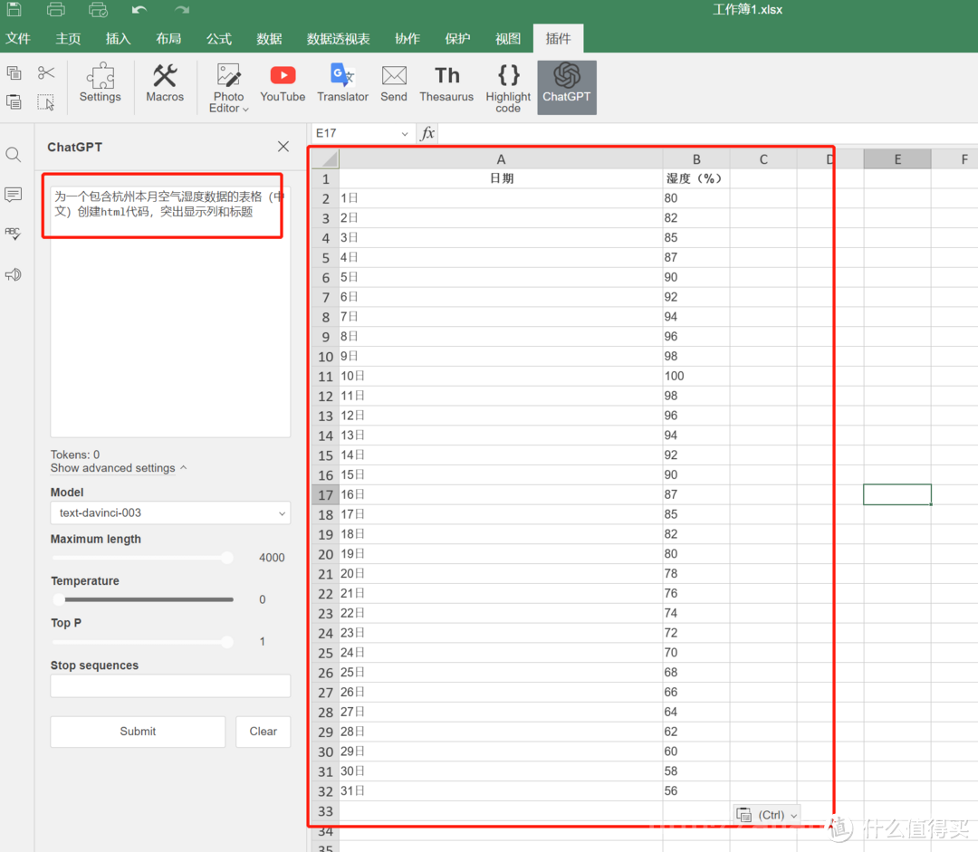Click the Submit button
Image resolution: width=978 pixels, height=852 pixels.
[x=138, y=731]
